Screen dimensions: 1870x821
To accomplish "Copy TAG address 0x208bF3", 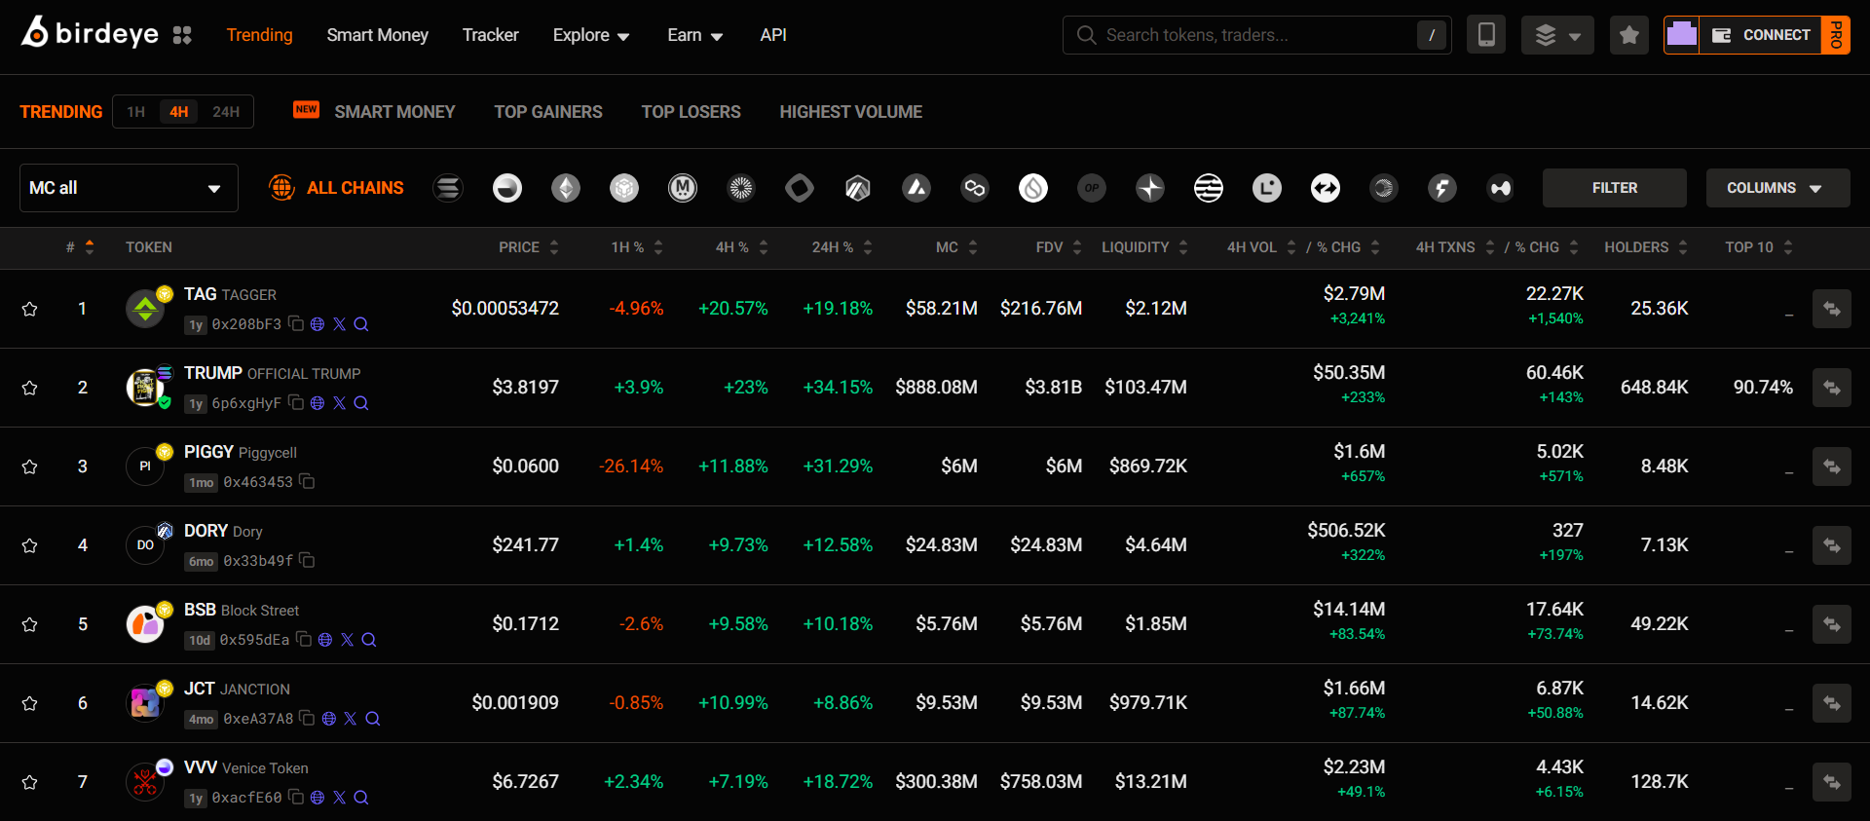I will click(296, 323).
